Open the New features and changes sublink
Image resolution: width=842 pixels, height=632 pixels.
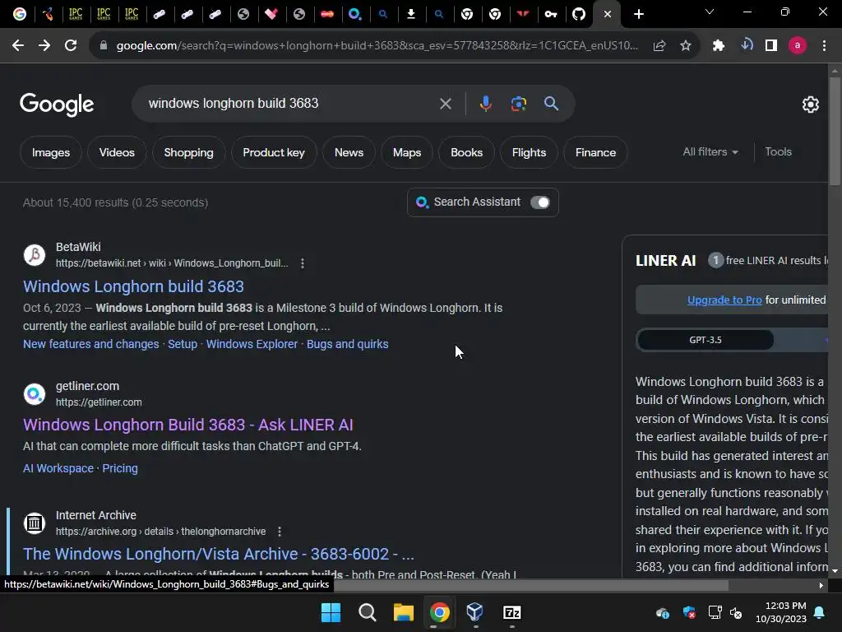pos(90,344)
